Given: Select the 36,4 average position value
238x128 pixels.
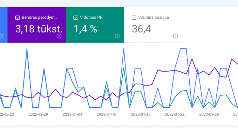Looking at the screenshot, I should click(x=141, y=29).
